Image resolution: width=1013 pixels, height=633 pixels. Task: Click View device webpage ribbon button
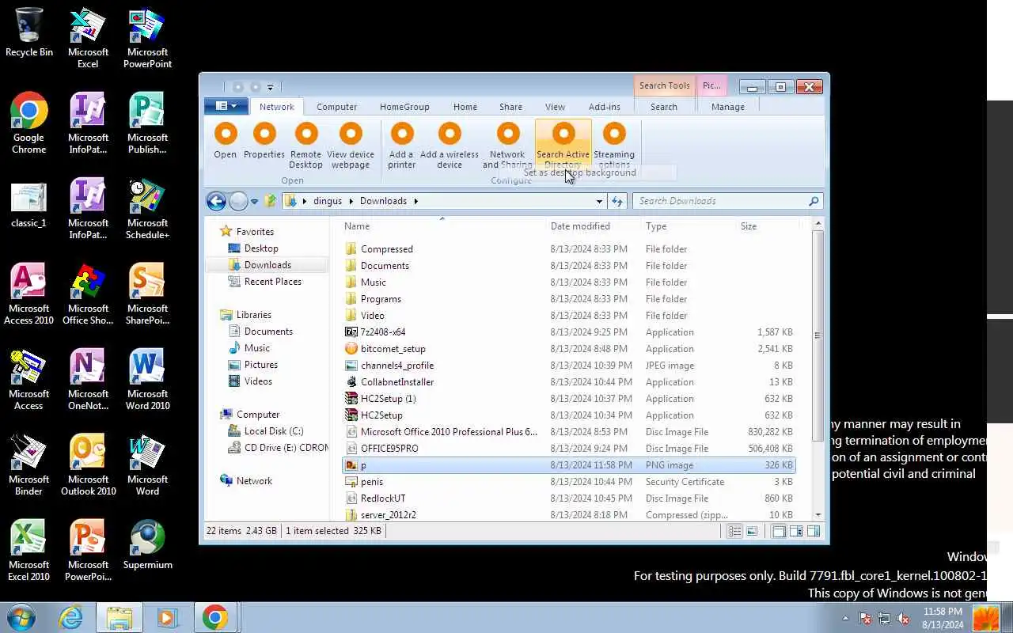(351, 146)
